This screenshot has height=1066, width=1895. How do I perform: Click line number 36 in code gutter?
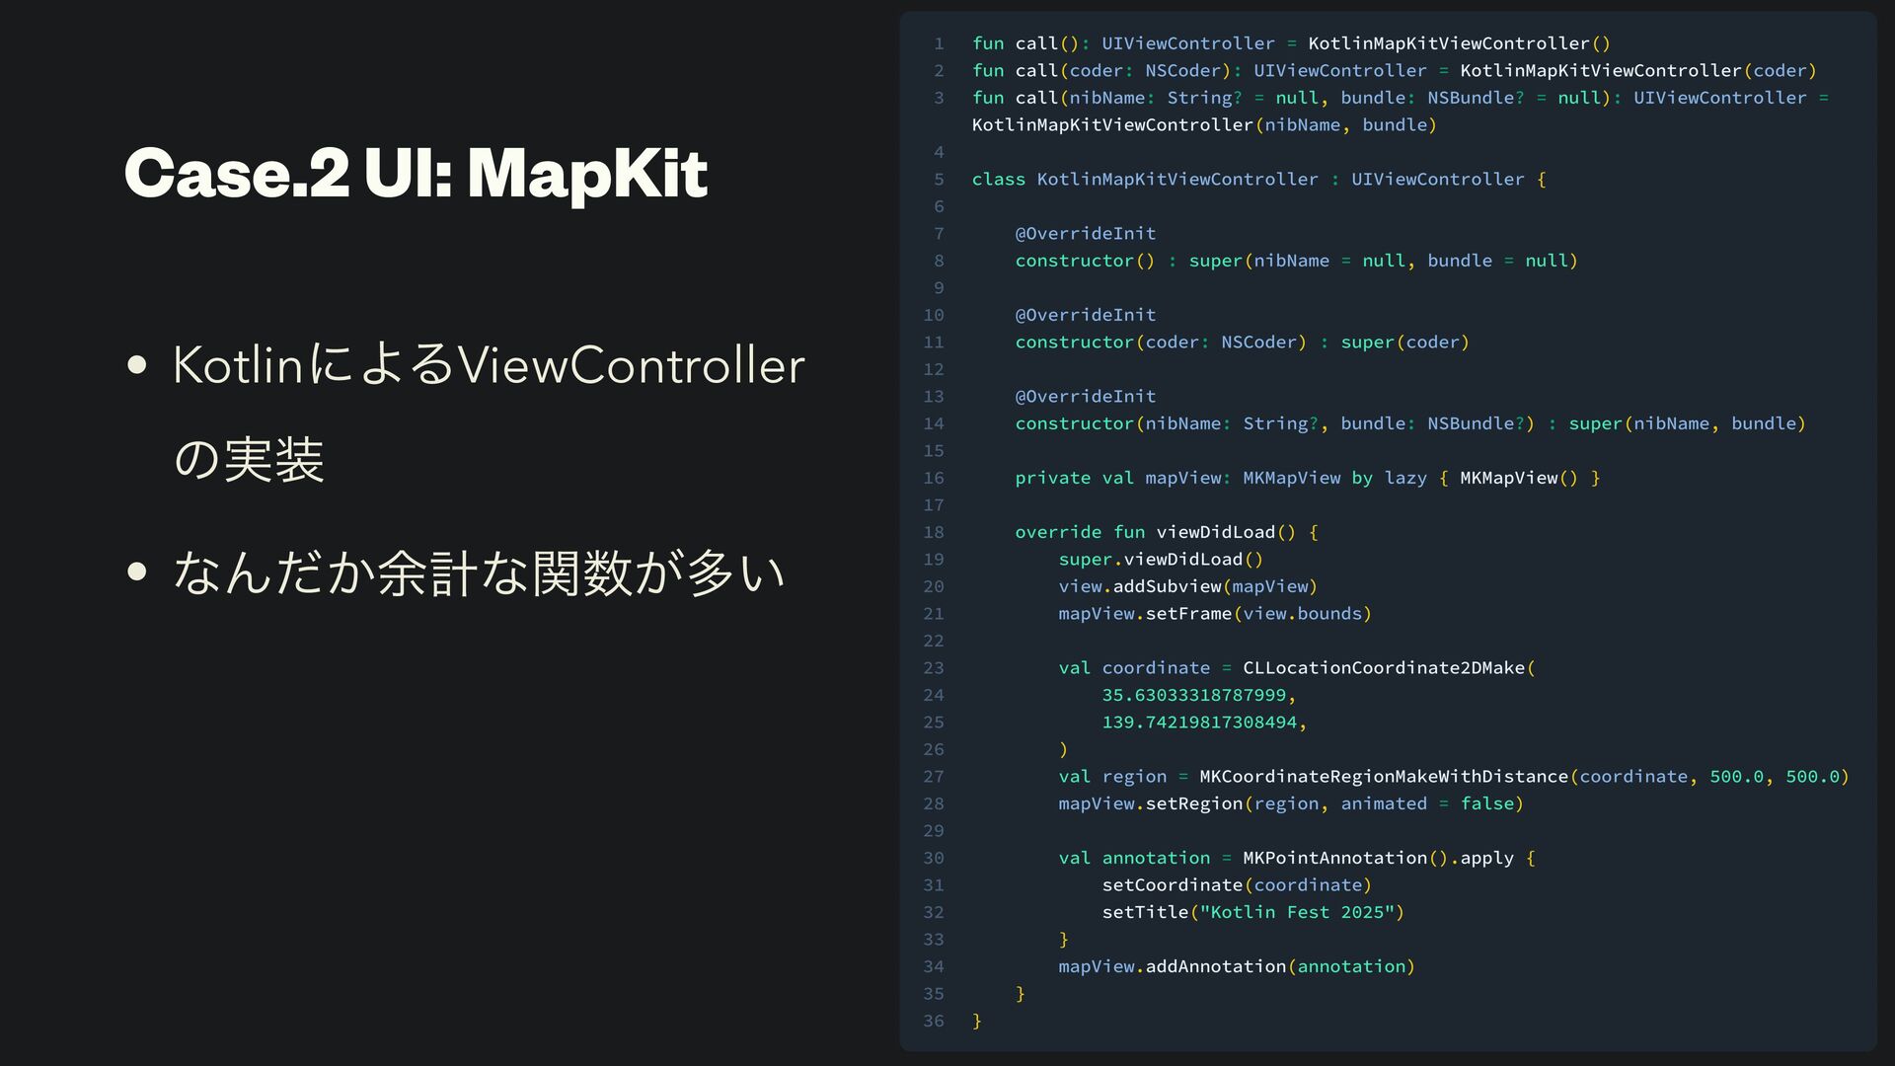[934, 1021]
